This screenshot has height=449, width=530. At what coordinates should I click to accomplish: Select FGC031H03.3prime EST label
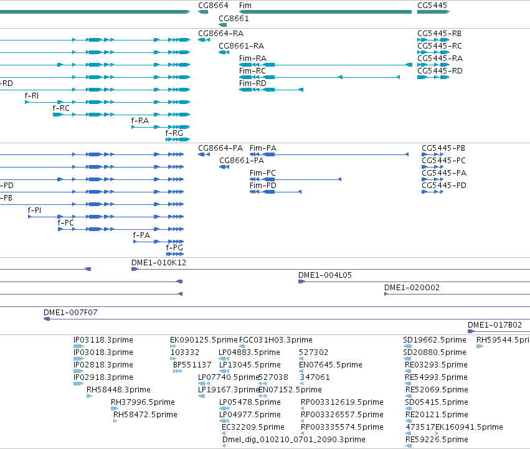[x=275, y=340]
